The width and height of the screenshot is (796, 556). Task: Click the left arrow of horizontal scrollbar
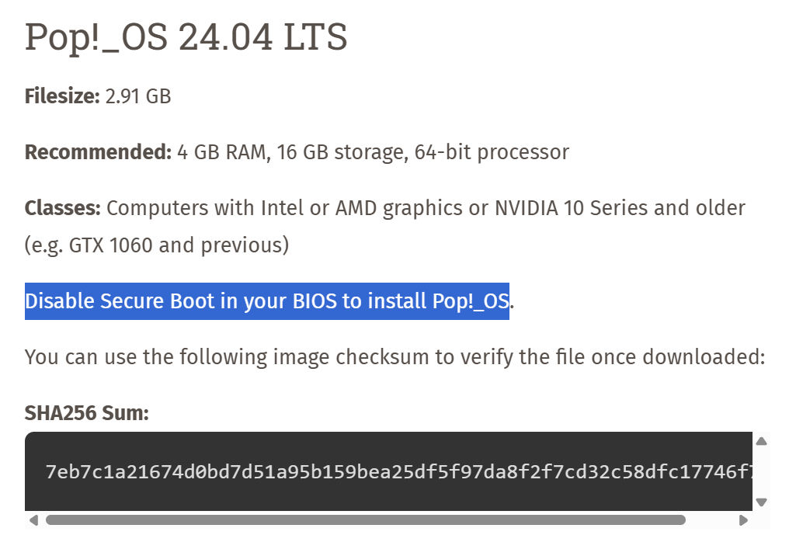[33, 520]
